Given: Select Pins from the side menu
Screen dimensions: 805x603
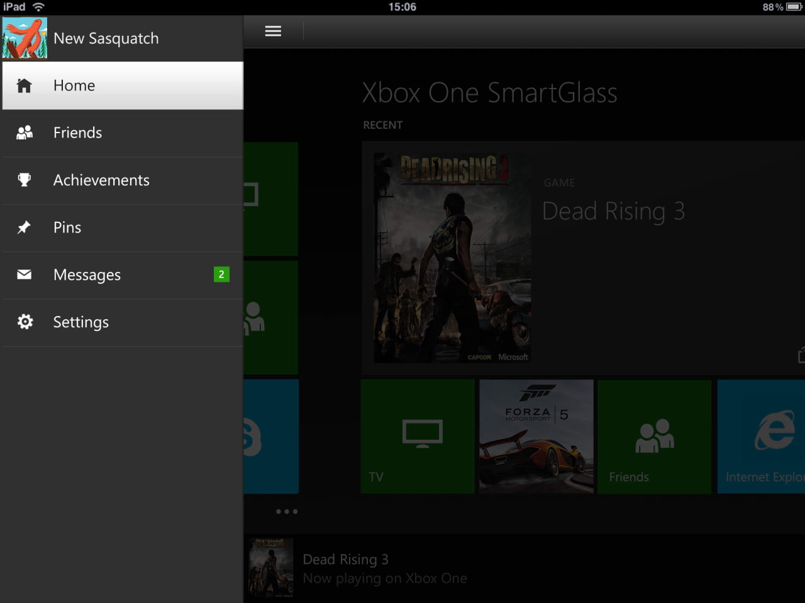Looking at the screenshot, I should [67, 227].
